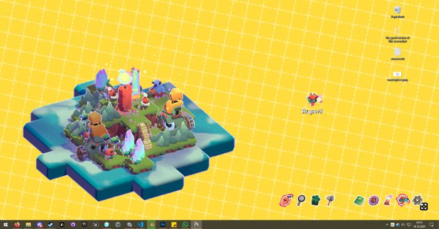Open the cyan cube app in taskbar

pos(107,225)
